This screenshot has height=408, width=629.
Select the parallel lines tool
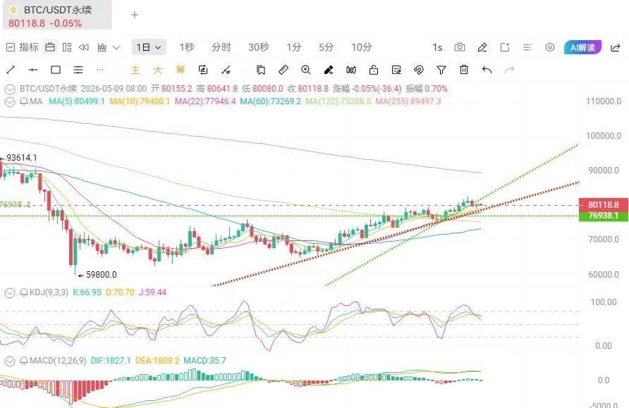pyautogui.click(x=78, y=70)
